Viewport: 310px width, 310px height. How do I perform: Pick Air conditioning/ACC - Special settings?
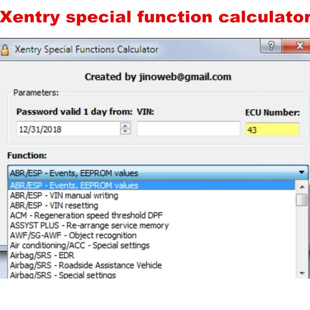[152, 246]
